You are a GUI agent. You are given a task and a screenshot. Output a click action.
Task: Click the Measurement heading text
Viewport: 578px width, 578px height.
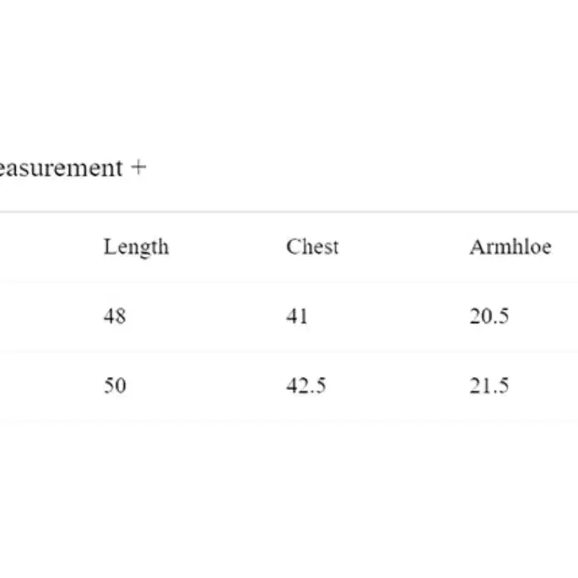click(x=61, y=168)
